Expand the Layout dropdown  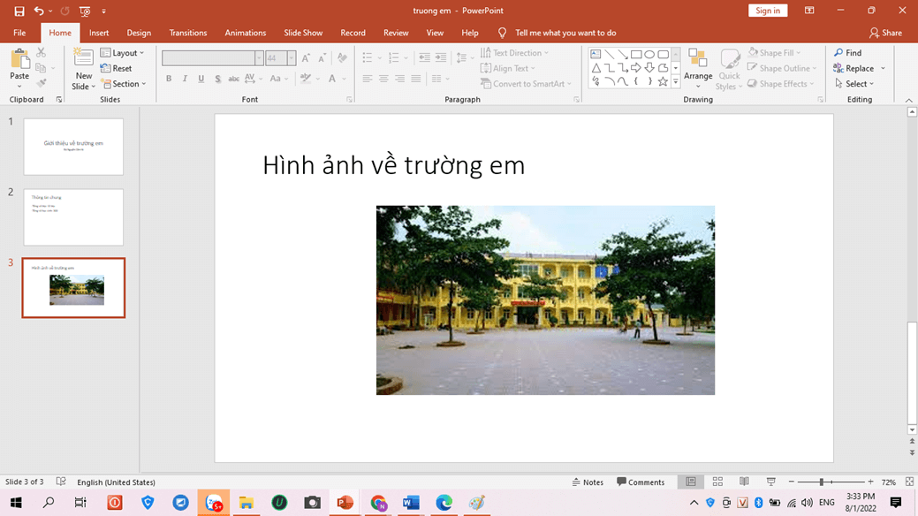(123, 53)
